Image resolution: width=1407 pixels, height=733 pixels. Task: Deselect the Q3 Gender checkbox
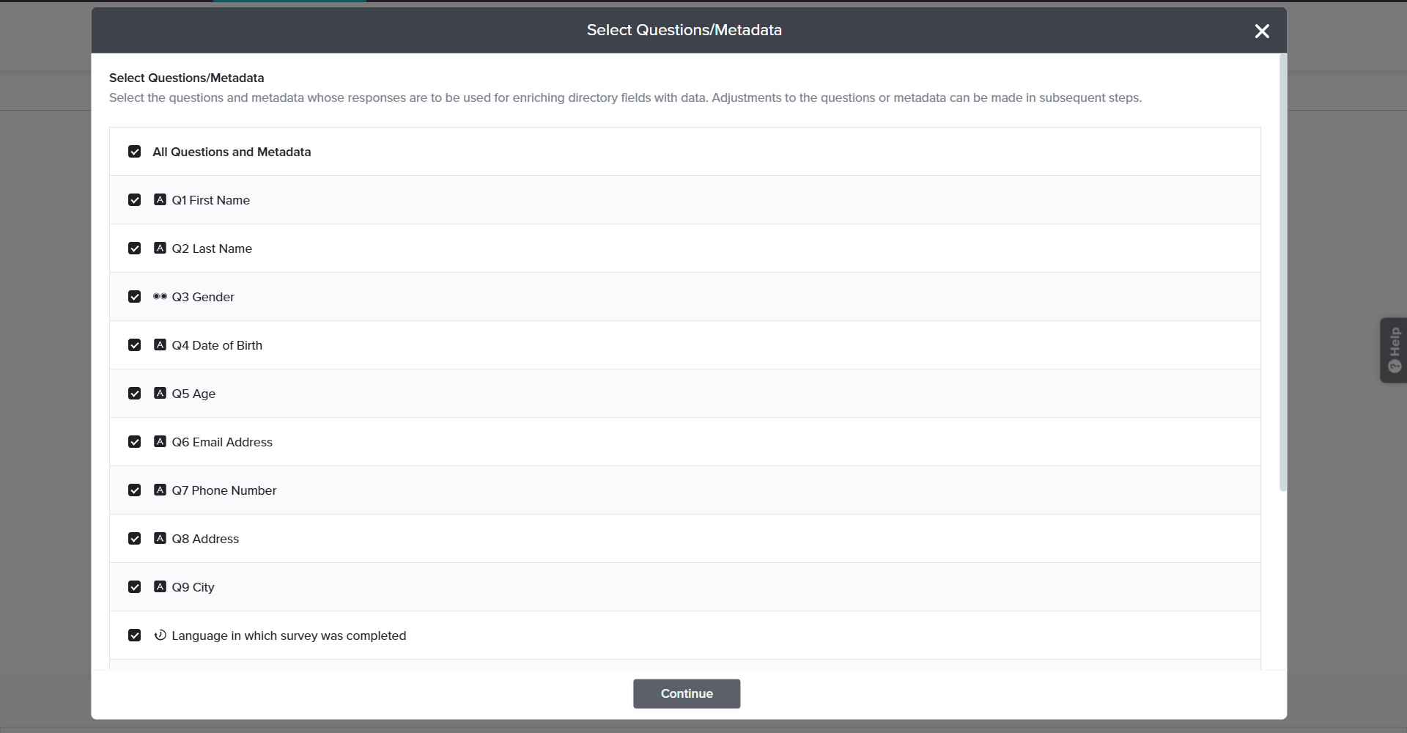134,297
